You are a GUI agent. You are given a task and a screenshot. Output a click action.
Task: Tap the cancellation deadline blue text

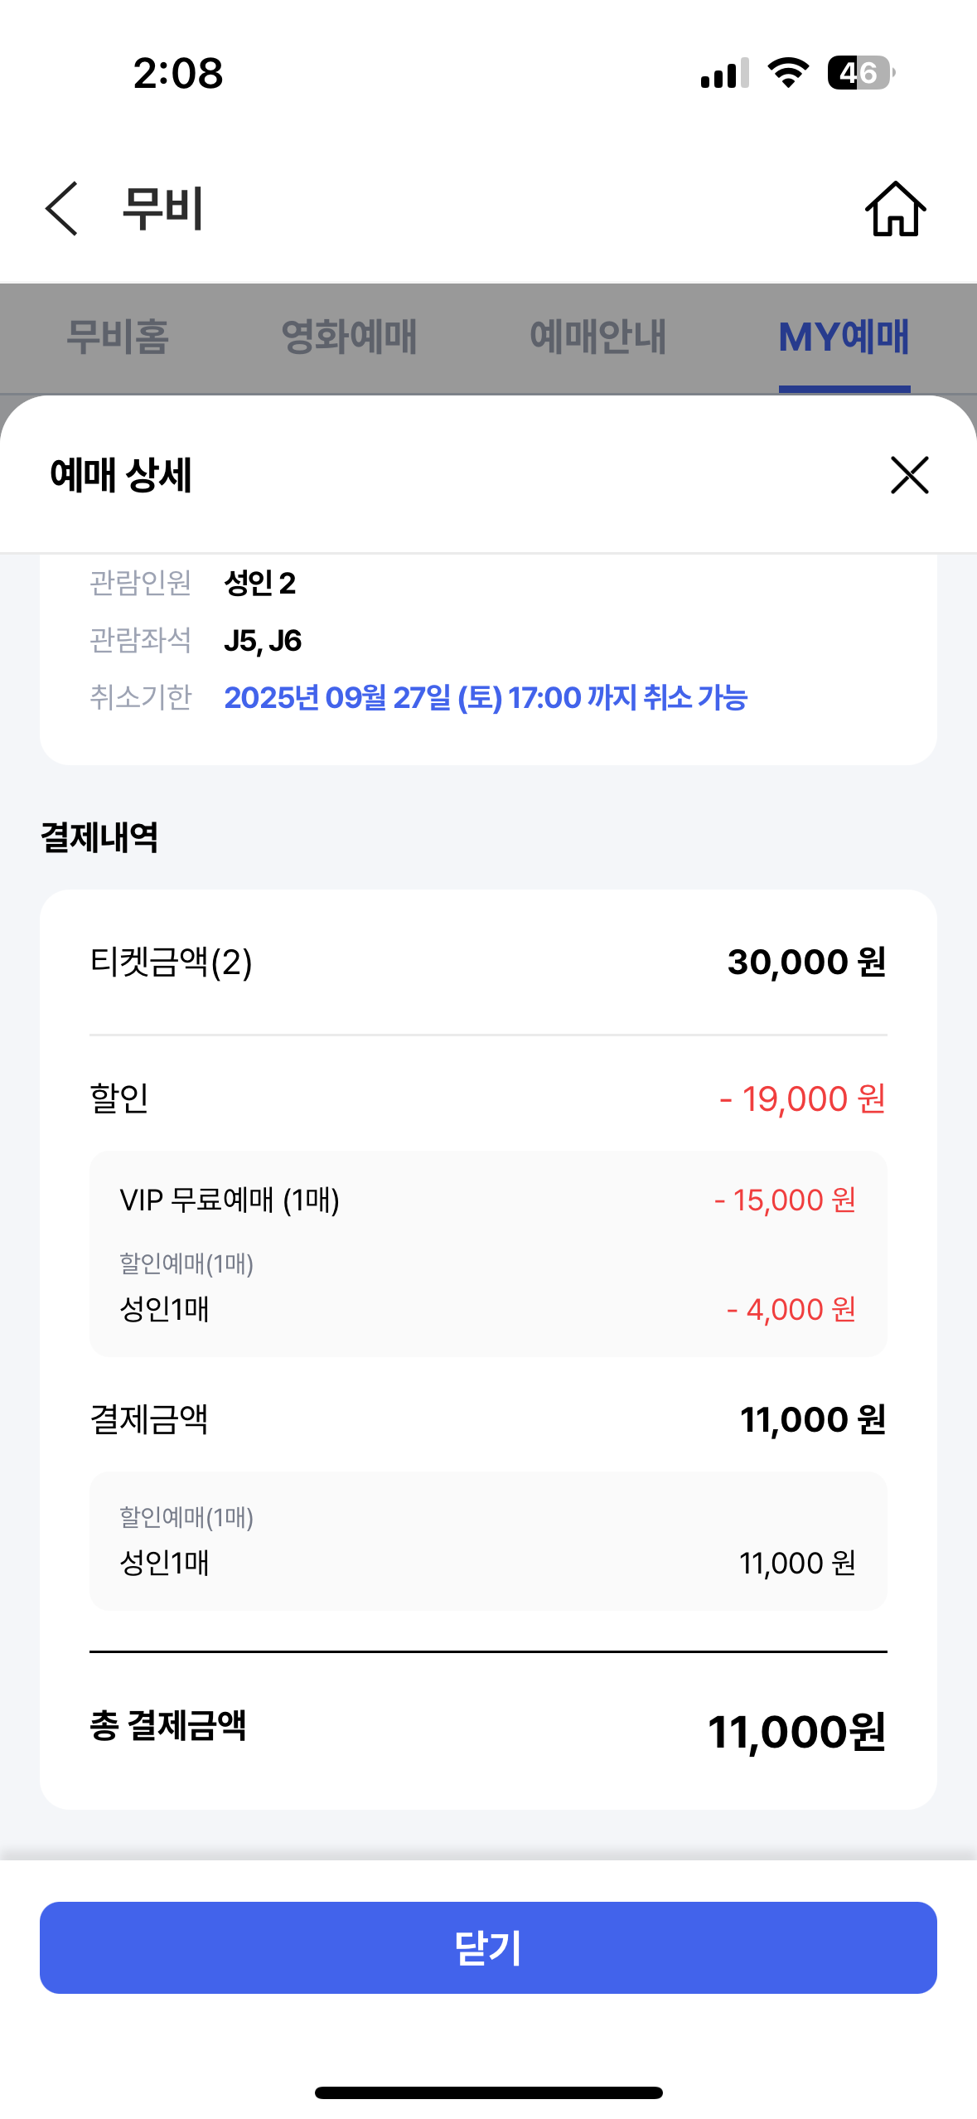(x=486, y=697)
